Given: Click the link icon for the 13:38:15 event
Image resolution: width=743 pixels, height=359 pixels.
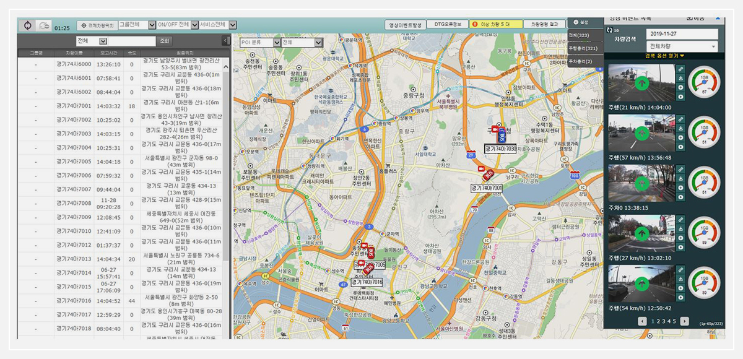Looking at the screenshot, I should 680,169.
